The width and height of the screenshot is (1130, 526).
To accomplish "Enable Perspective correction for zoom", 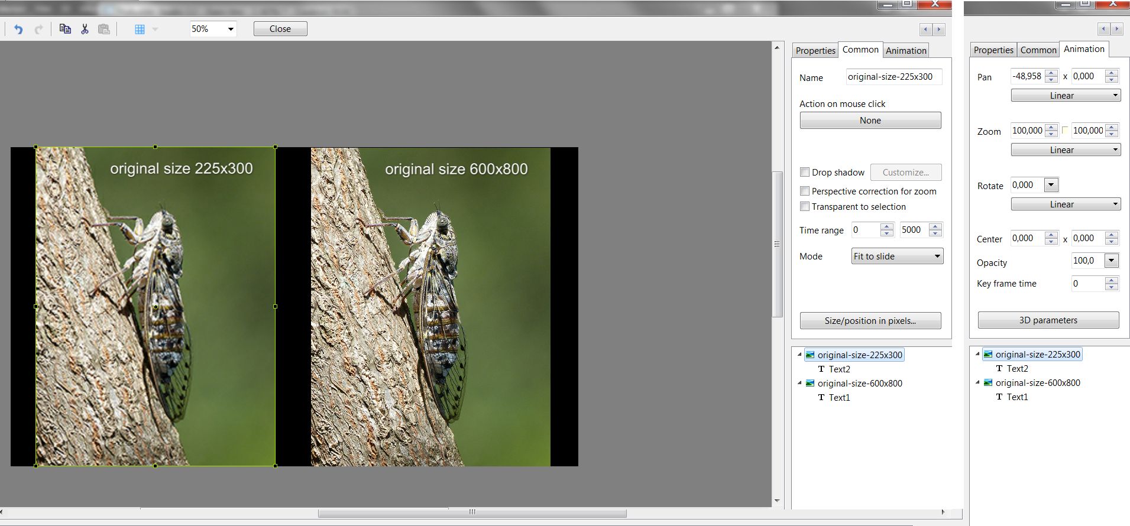I will 805,191.
